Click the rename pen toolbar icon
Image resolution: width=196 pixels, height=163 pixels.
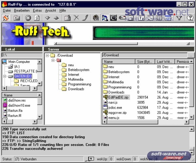point(86,18)
